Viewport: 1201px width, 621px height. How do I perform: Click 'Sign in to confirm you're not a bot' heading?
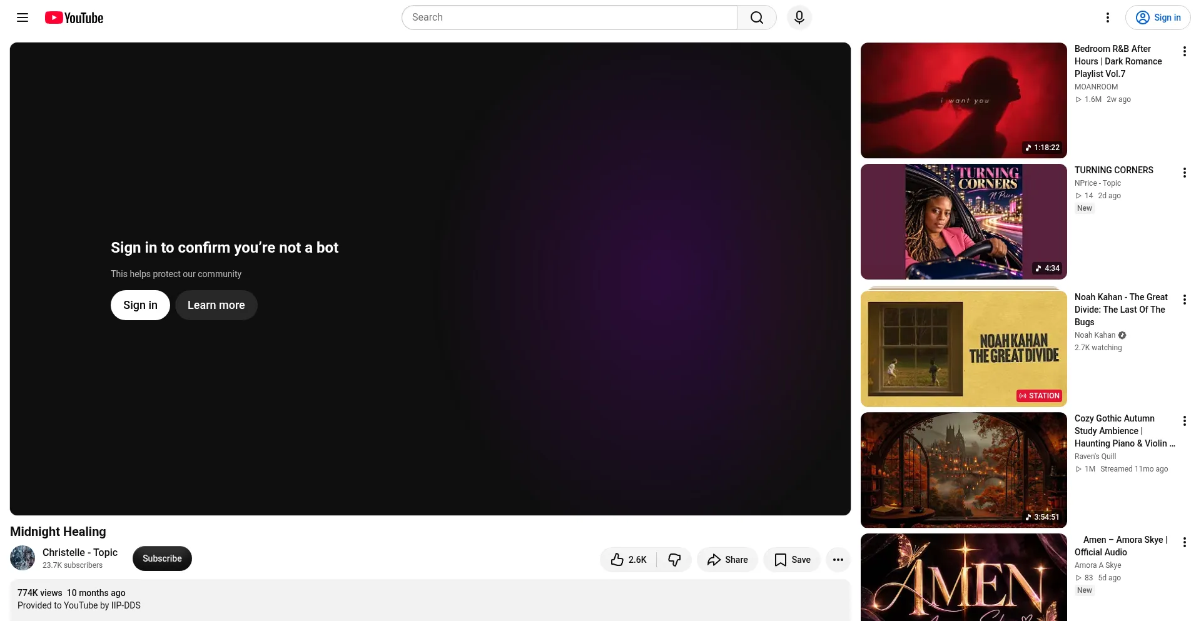225,248
